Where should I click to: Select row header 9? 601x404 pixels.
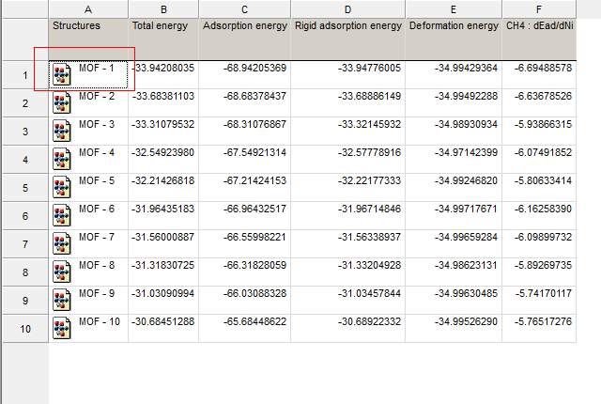[25, 301]
